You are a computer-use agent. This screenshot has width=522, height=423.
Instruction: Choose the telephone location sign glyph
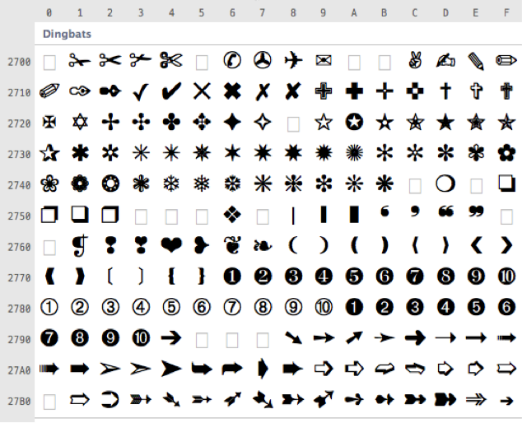pos(232,60)
